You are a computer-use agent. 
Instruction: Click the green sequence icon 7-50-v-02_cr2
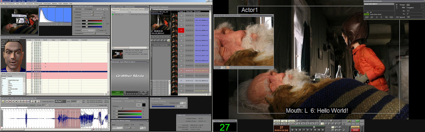pos(113,14)
